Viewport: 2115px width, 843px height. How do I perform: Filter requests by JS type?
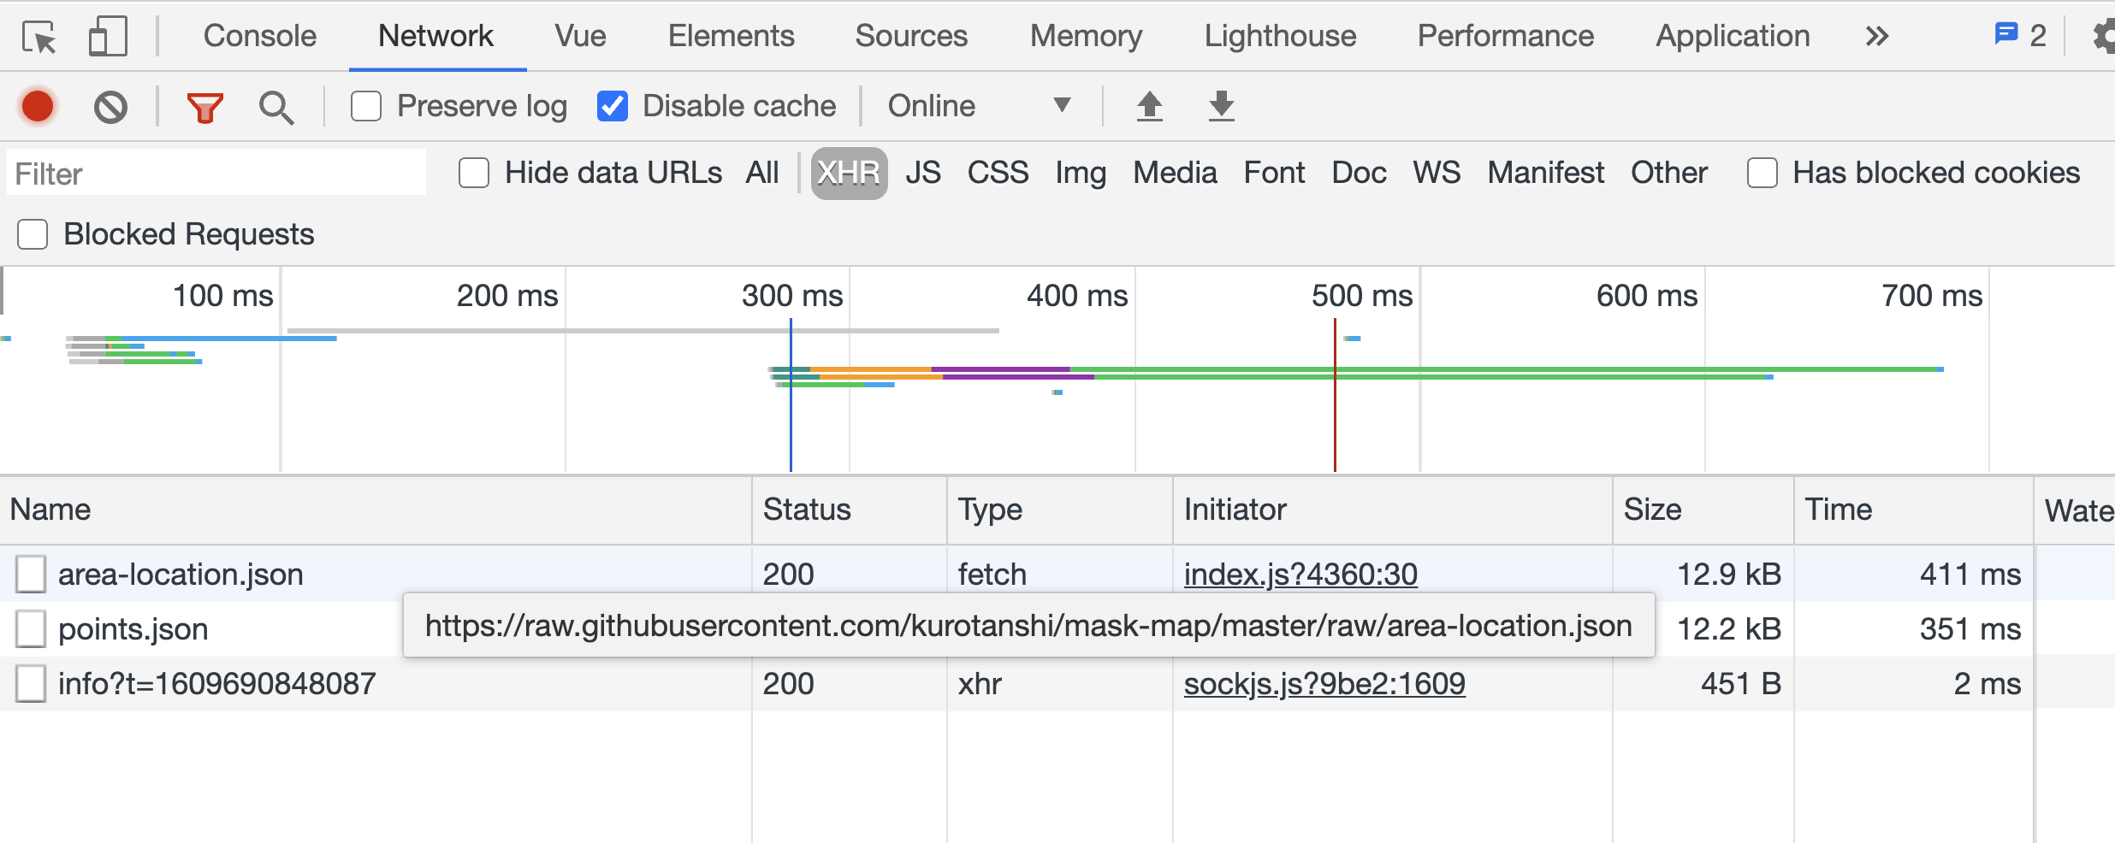click(x=923, y=173)
